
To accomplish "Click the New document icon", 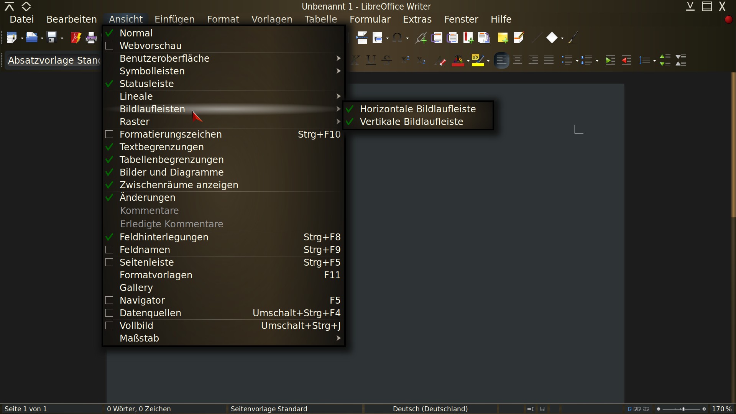I will point(11,38).
